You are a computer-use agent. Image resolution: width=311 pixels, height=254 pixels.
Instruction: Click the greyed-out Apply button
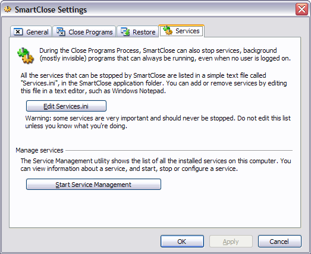231,242
